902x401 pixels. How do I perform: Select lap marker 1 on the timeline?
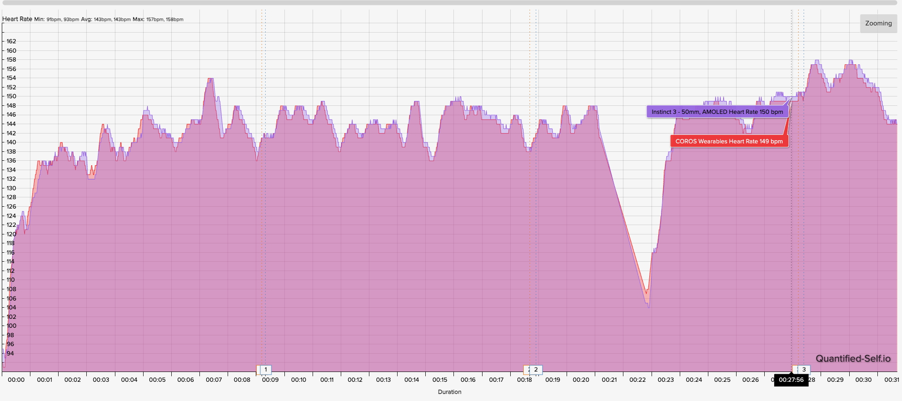(266, 369)
